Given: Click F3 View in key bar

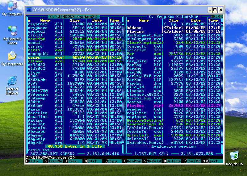Looking at the screenshot, I should click(72, 161).
